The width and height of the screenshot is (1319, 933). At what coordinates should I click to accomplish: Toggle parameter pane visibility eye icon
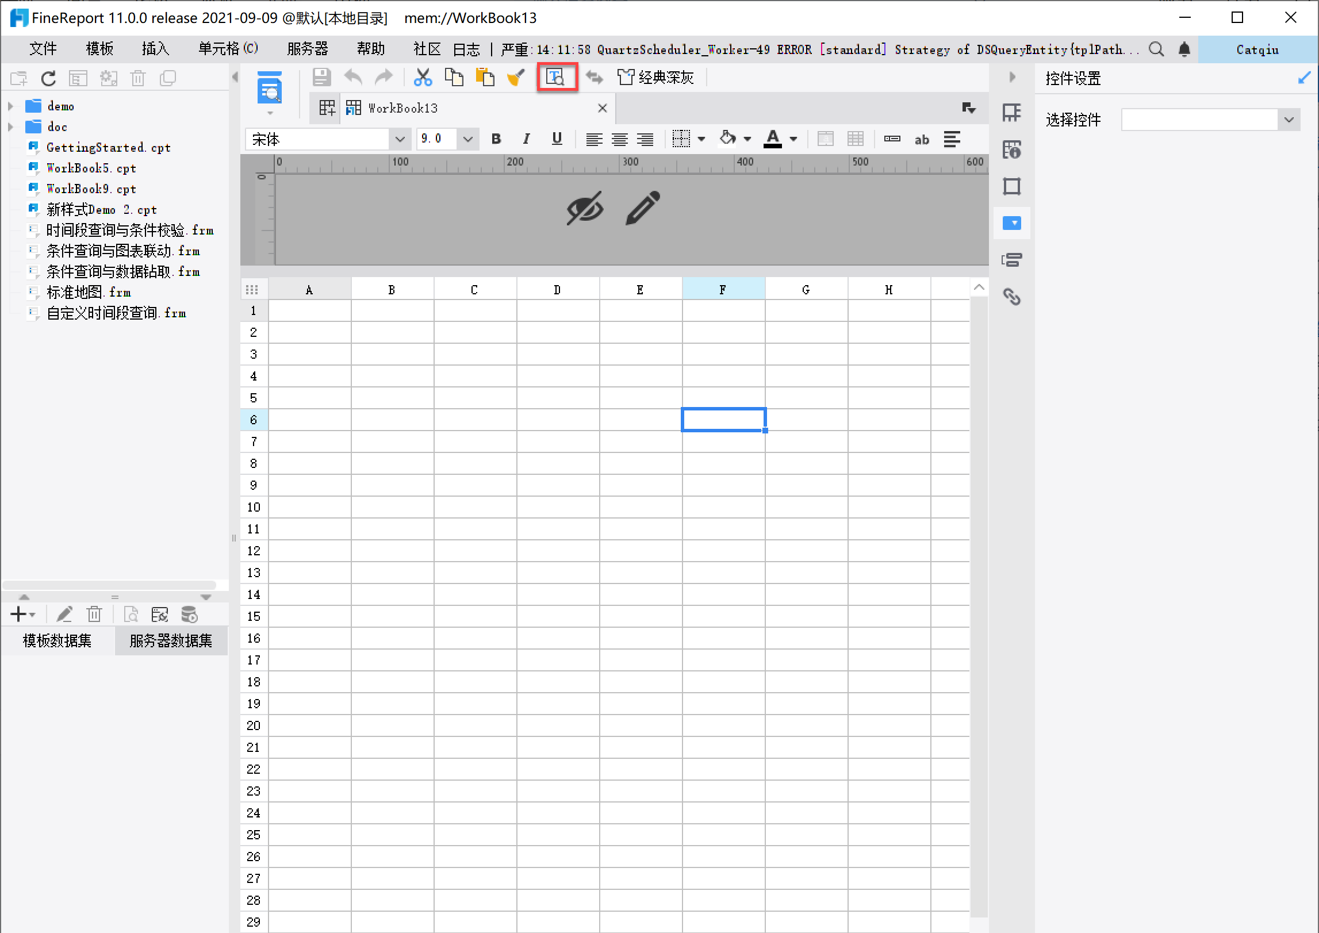click(x=584, y=208)
